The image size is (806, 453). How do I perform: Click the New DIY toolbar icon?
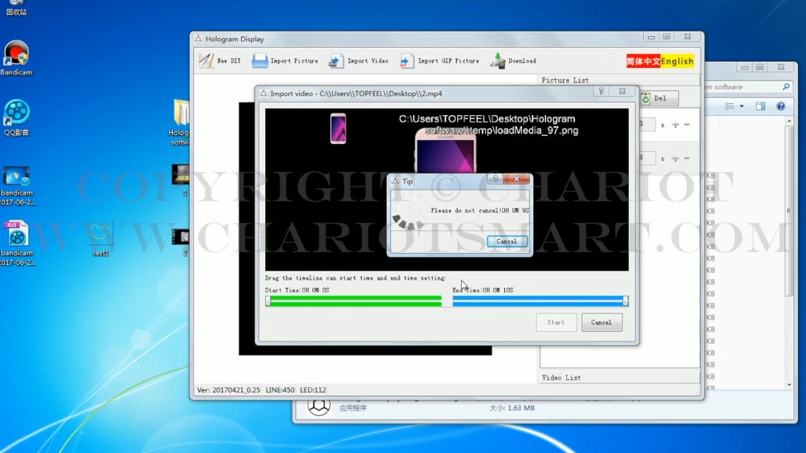tap(207, 60)
